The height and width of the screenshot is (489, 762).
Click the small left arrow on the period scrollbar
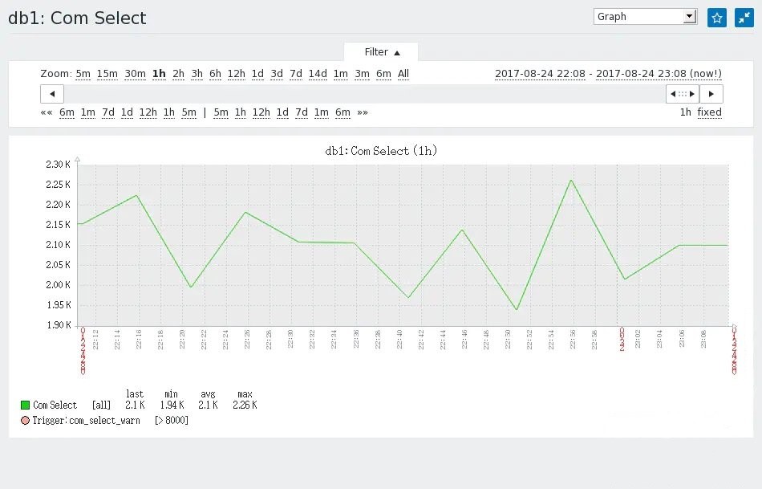(x=672, y=93)
